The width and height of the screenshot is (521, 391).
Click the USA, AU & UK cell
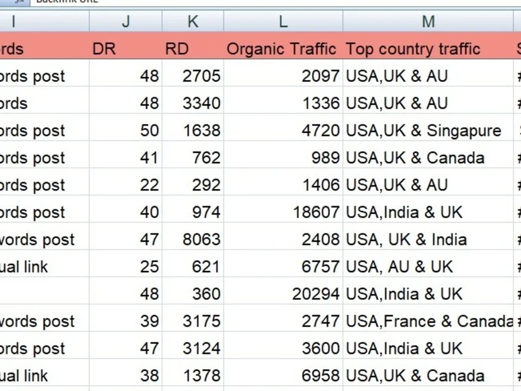pyautogui.click(x=428, y=264)
